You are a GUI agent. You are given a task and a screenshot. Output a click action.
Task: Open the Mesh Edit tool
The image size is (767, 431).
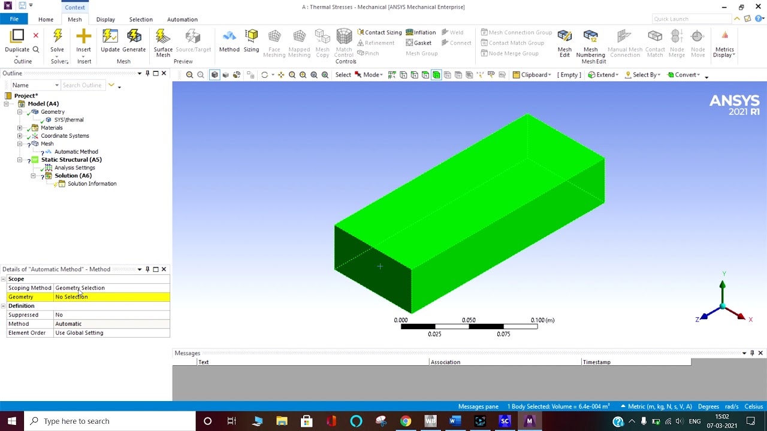tap(564, 43)
